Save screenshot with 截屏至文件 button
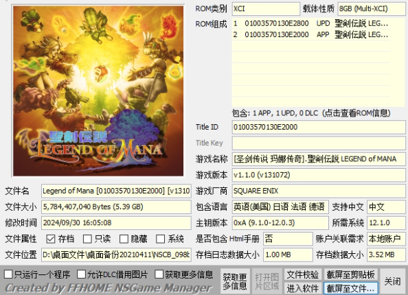Screen dimensions: 408x295 click(350, 288)
